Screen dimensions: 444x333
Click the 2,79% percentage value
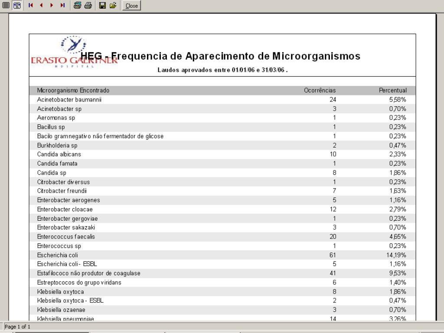tap(398, 209)
